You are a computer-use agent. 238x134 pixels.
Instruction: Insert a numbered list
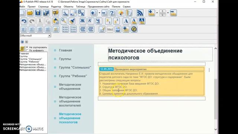click(74, 29)
